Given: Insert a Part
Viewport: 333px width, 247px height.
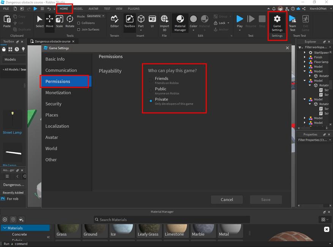Looking at the screenshot, I should pyautogui.click(x=141, y=22).
